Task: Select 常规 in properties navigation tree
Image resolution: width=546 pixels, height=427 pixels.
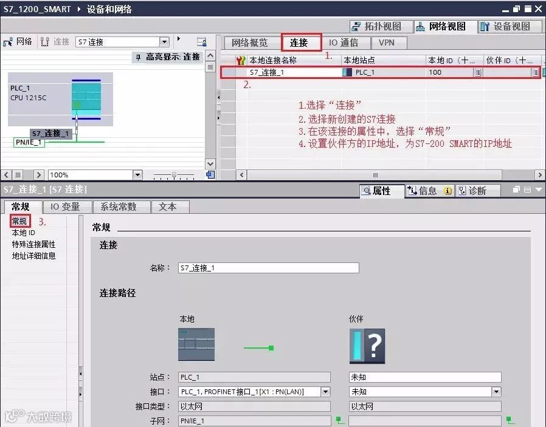Action: pyautogui.click(x=19, y=221)
